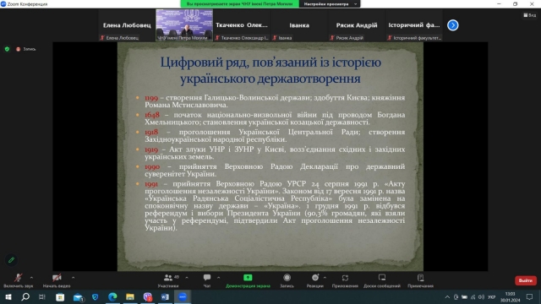The height and width of the screenshot is (304, 541).
Task: Open Настройки просмотра view options dropdown
Action: (331, 3)
